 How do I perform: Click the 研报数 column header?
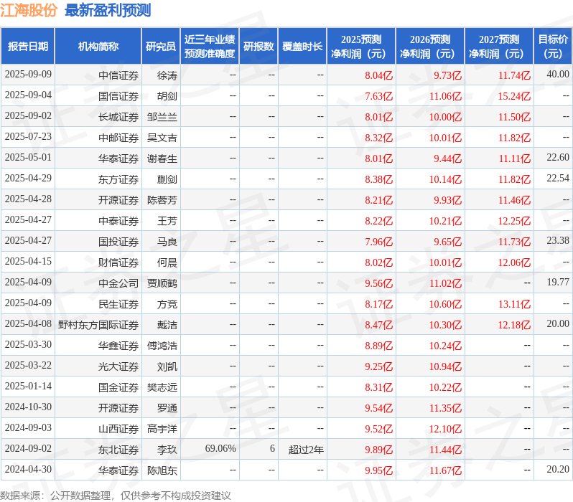pos(258,47)
